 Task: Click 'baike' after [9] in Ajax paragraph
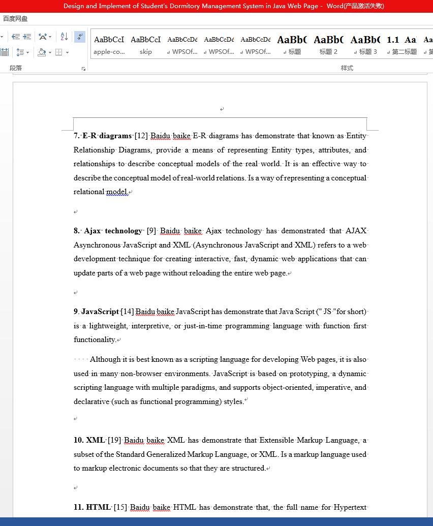coord(193,231)
